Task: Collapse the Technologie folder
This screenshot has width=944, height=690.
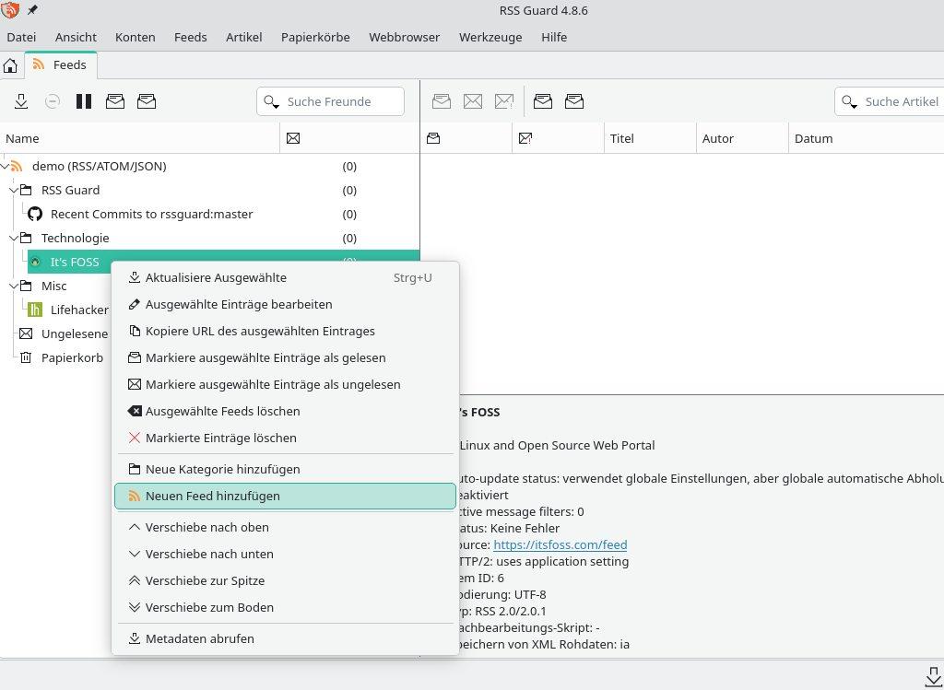Action: pos(13,238)
